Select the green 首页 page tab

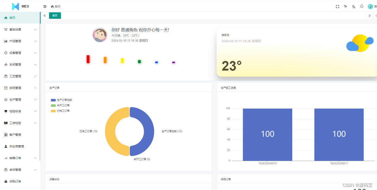point(55,15)
